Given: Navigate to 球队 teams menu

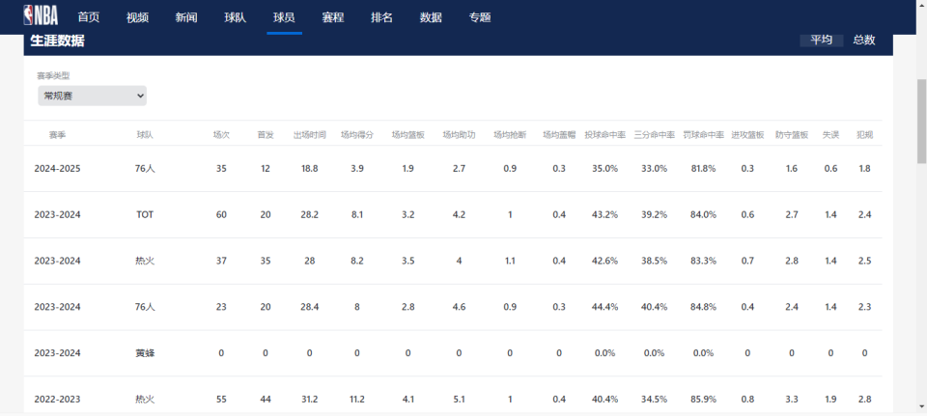Looking at the screenshot, I should click(235, 17).
